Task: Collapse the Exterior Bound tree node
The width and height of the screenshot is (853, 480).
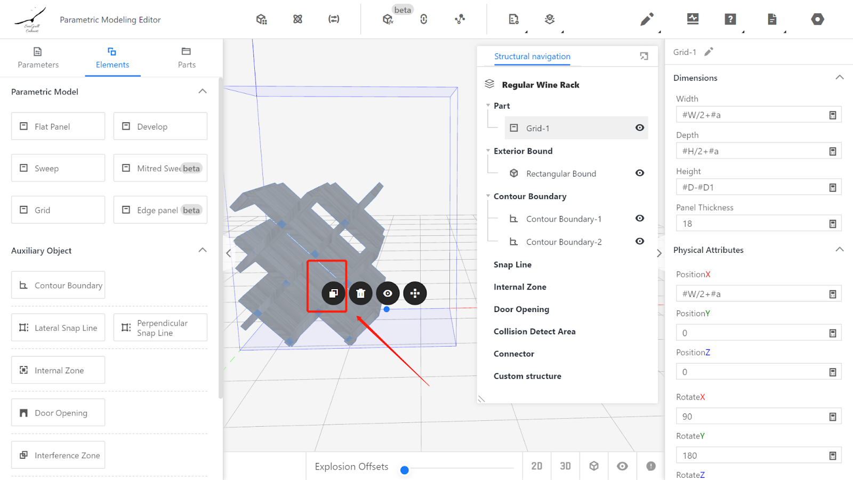Action: pyautogui.click(x=488, y=151)
